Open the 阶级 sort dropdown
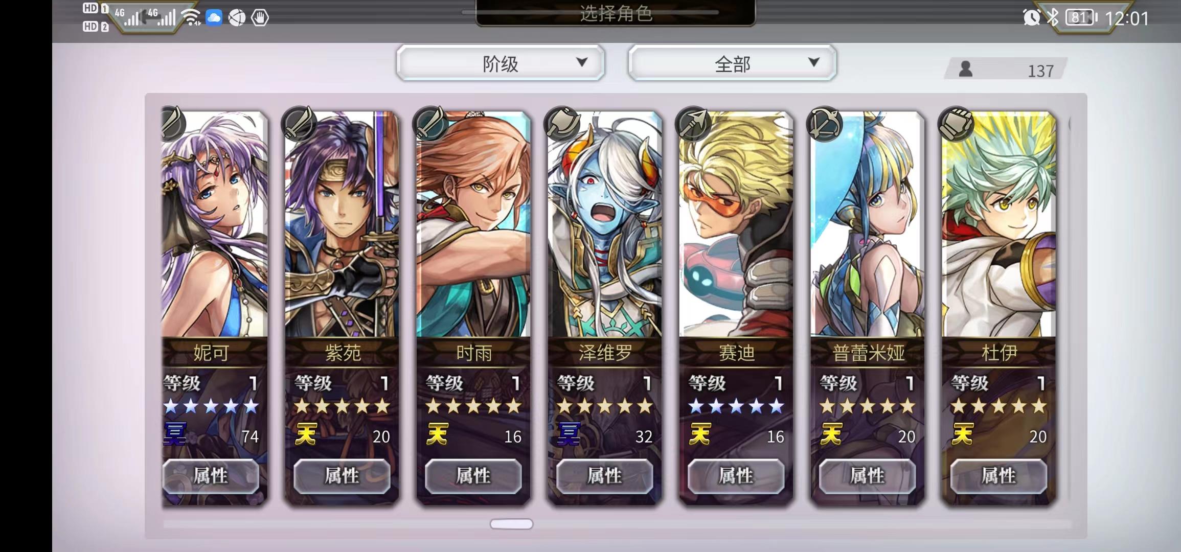The image size is (1181, 552). click(x=501, y=63)
